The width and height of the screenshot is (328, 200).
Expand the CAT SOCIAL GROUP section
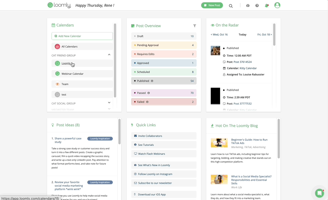109,103
